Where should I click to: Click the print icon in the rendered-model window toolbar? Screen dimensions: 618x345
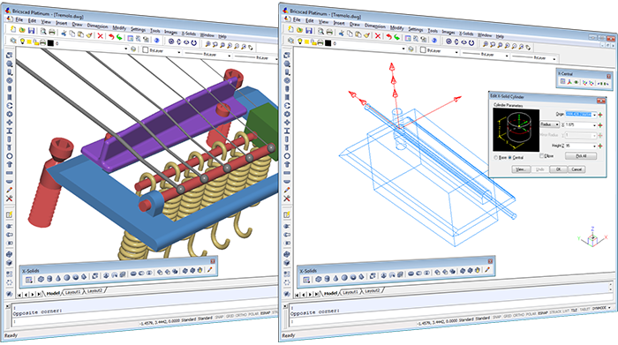pyautogui.click(x=51, y=32)
